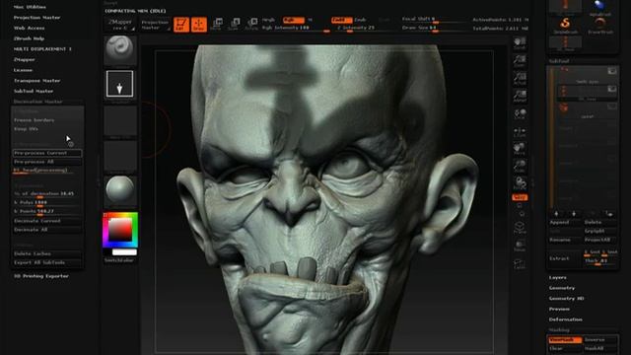The image size is (631, 355).
Task: Open the ZMapper entry in left list
Action: click(24, 59)
